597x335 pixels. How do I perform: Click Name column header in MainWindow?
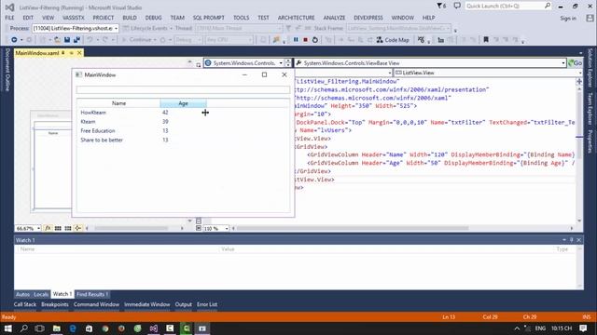coord(118,103)
